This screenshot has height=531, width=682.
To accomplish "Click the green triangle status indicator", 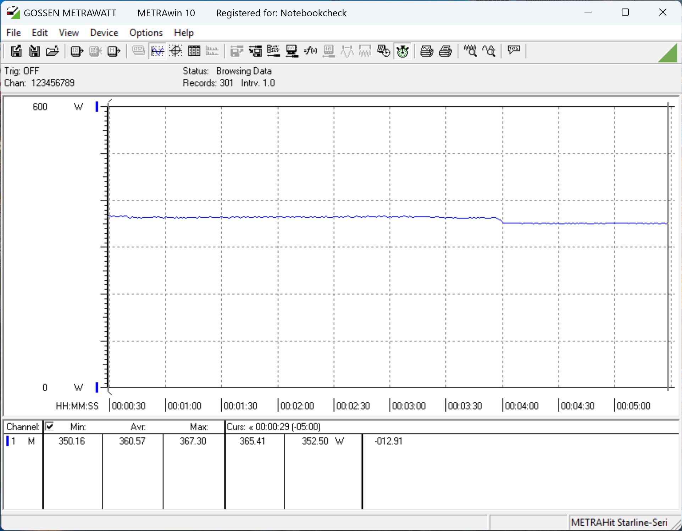I will pyautogui.click(x=670, y=54).
